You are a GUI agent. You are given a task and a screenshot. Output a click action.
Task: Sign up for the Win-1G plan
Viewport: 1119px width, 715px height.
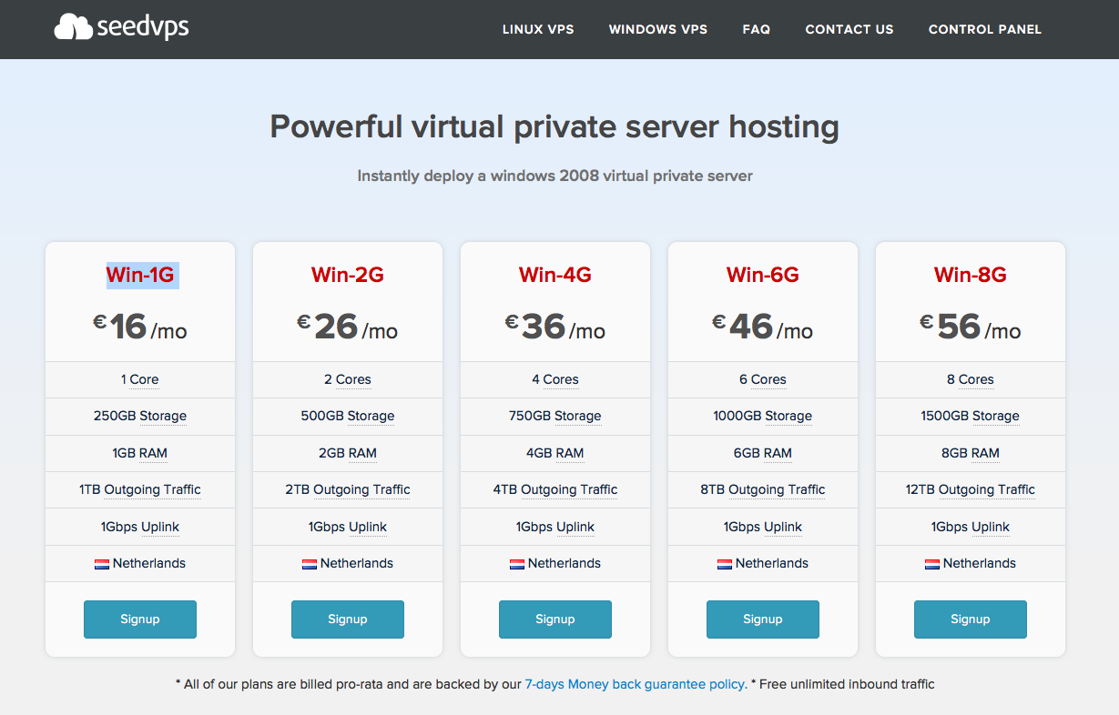pyautogui.click(x=140, y=619)
